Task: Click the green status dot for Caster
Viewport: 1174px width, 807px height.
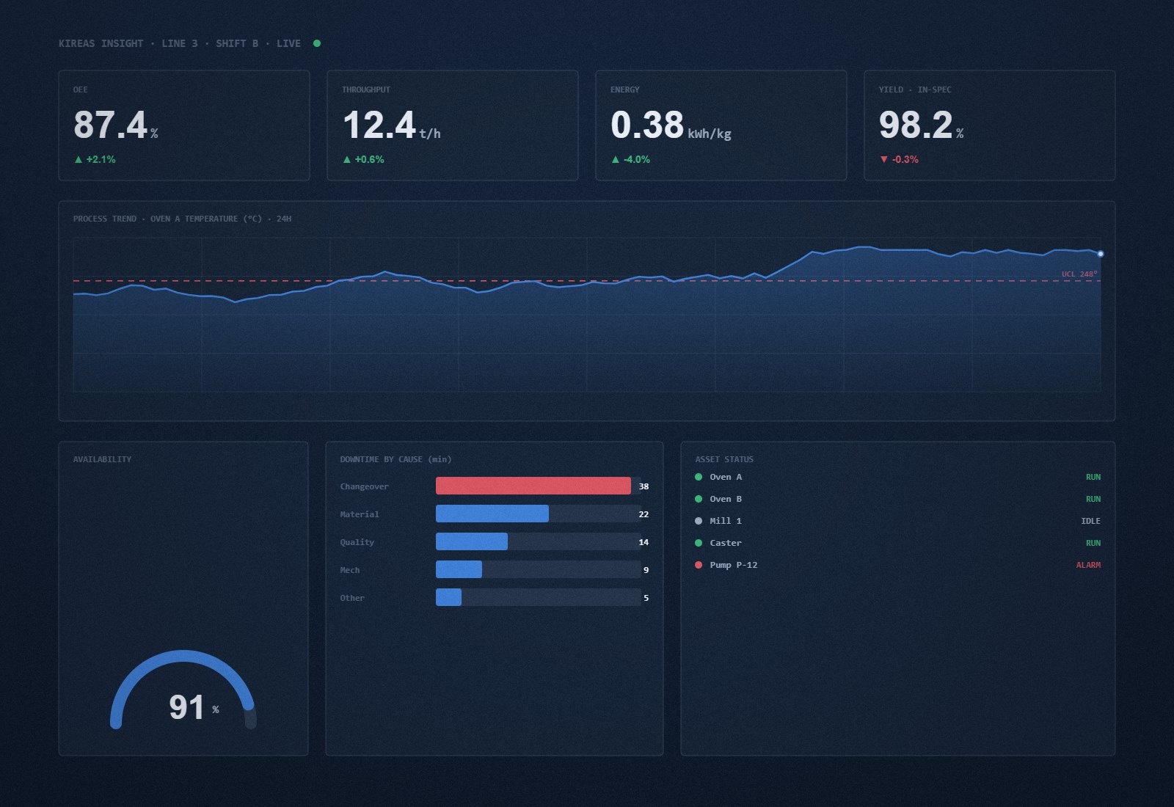Action: [699, 543]
